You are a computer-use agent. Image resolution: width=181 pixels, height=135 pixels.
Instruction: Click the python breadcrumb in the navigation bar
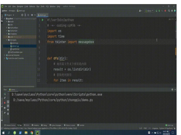point(4,11)
